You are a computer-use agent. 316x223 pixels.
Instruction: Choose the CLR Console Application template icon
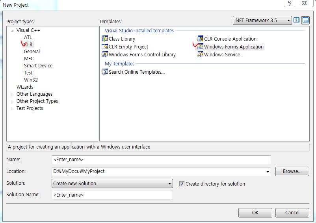tap(200, 39)
